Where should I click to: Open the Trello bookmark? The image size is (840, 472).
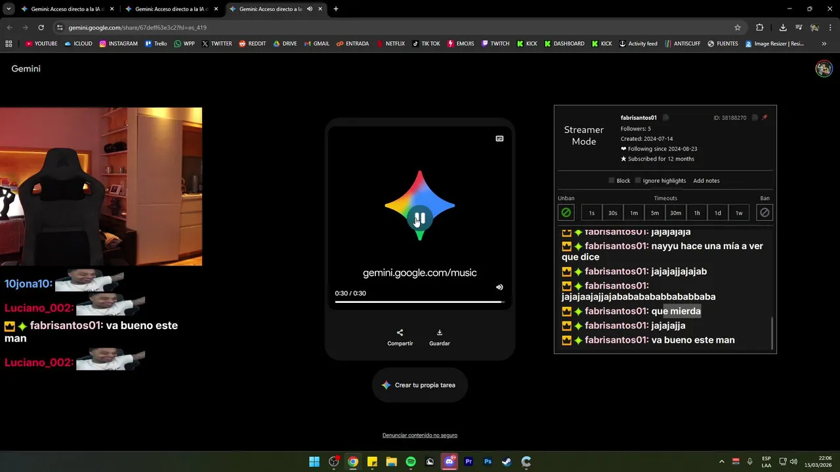pos(156,44)
